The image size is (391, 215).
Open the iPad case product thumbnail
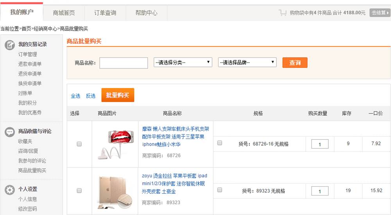115,191
